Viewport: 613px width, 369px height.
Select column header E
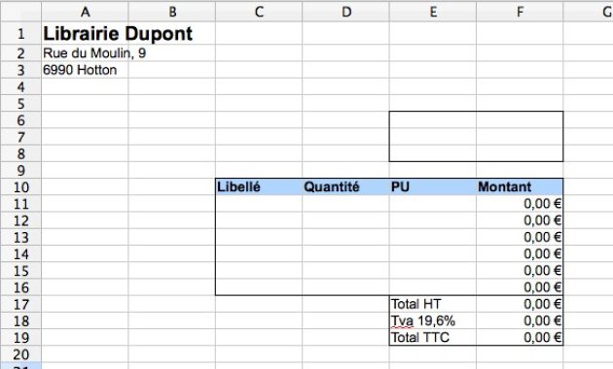pyautogui.click(x=433, y=12)
